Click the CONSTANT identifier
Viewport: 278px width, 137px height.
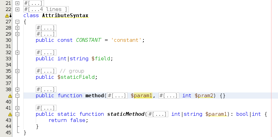coord(89,40)
